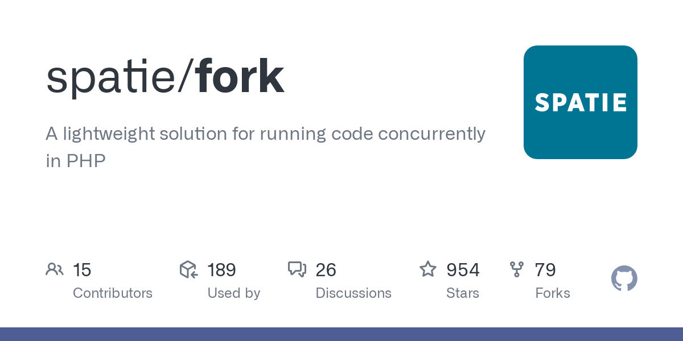Click the 79 forks count
The image size is (683, 341).
545,270
